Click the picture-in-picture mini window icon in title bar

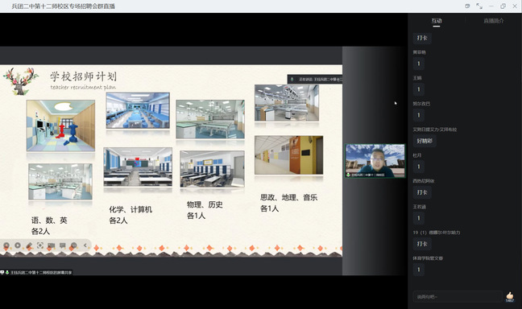tap(467, 6)
